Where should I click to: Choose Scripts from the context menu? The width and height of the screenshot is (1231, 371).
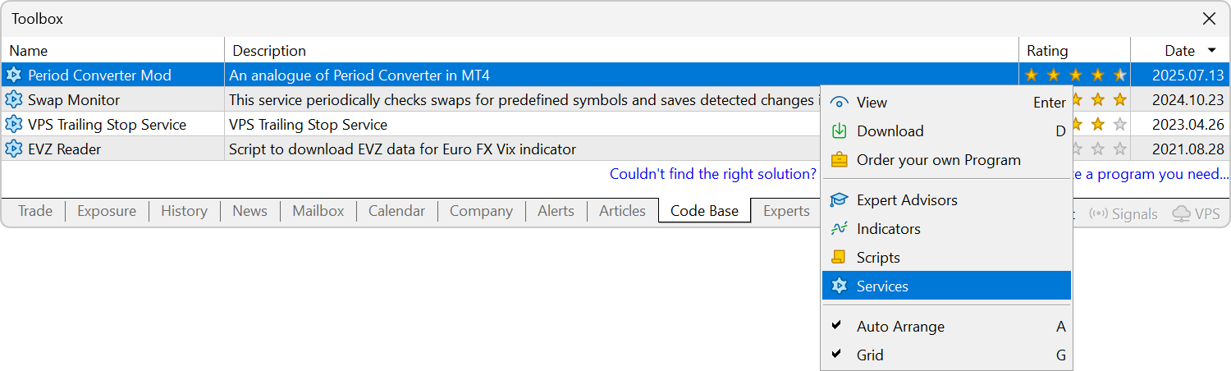point(878,258)
